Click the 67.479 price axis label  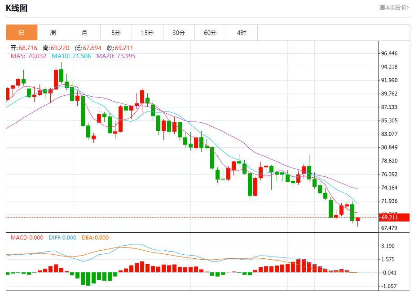pos(389,228)
